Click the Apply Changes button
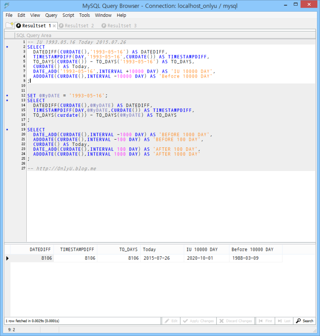 (199, 321)
